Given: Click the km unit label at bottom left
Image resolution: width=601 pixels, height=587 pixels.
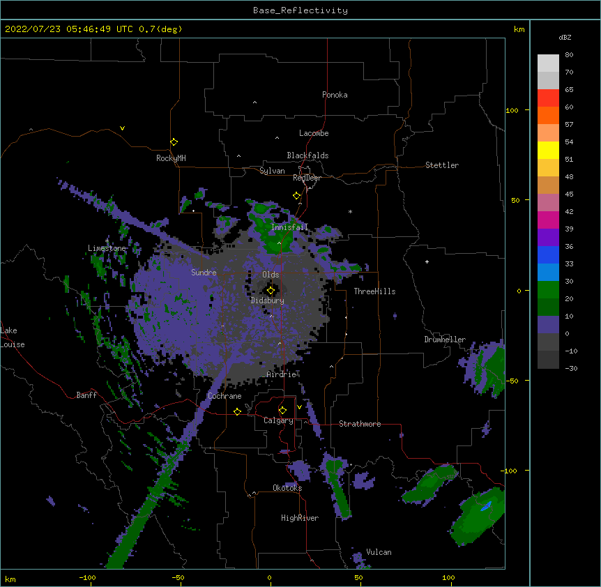Looking at the screenshot, I should (x=10, y=579).
